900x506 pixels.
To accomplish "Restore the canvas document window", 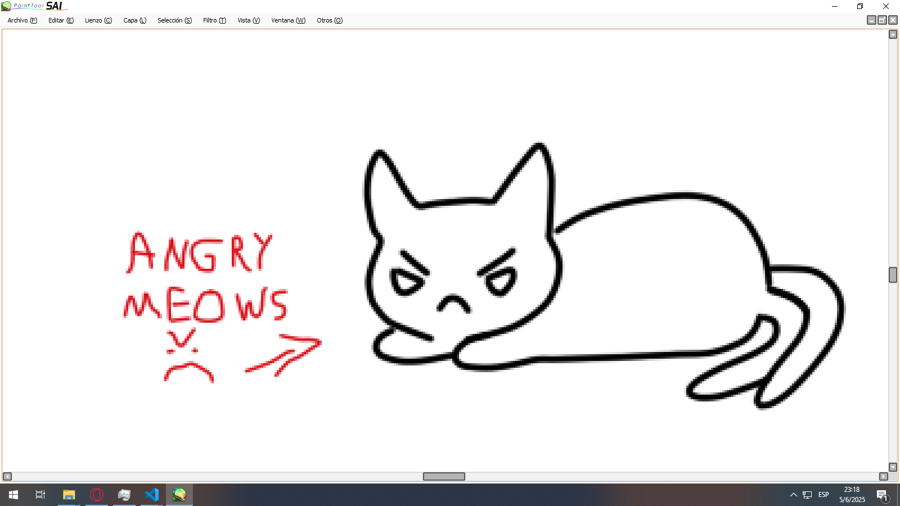I will tap(882, 20).
